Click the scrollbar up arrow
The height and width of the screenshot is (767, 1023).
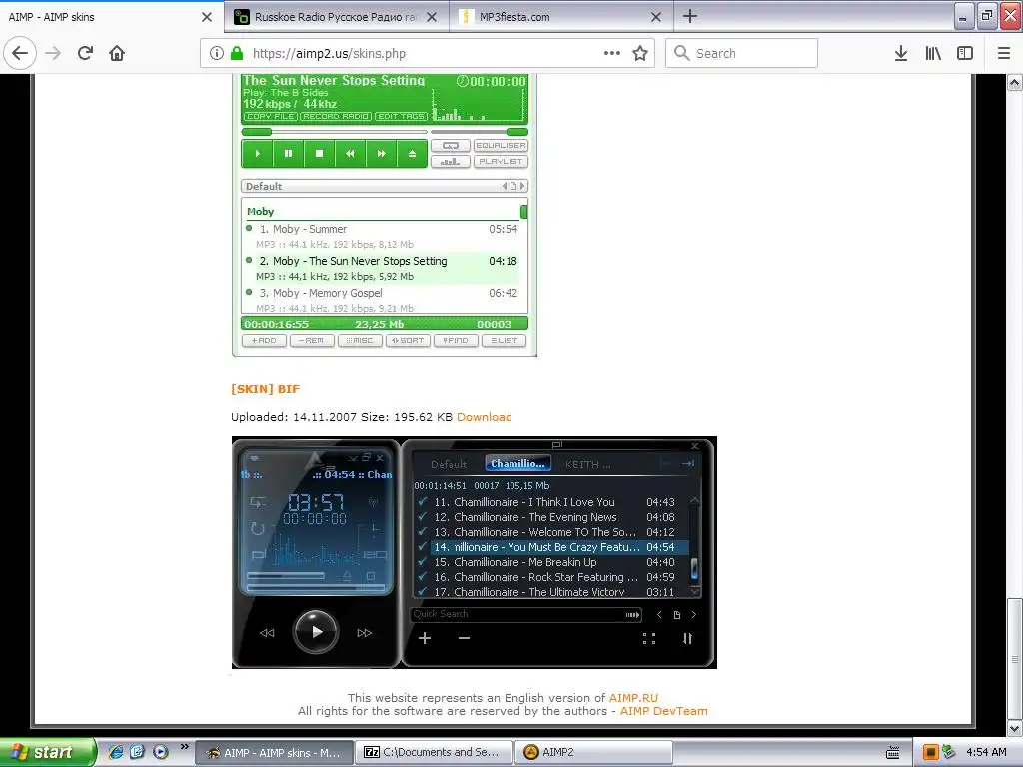point(1015,82)
